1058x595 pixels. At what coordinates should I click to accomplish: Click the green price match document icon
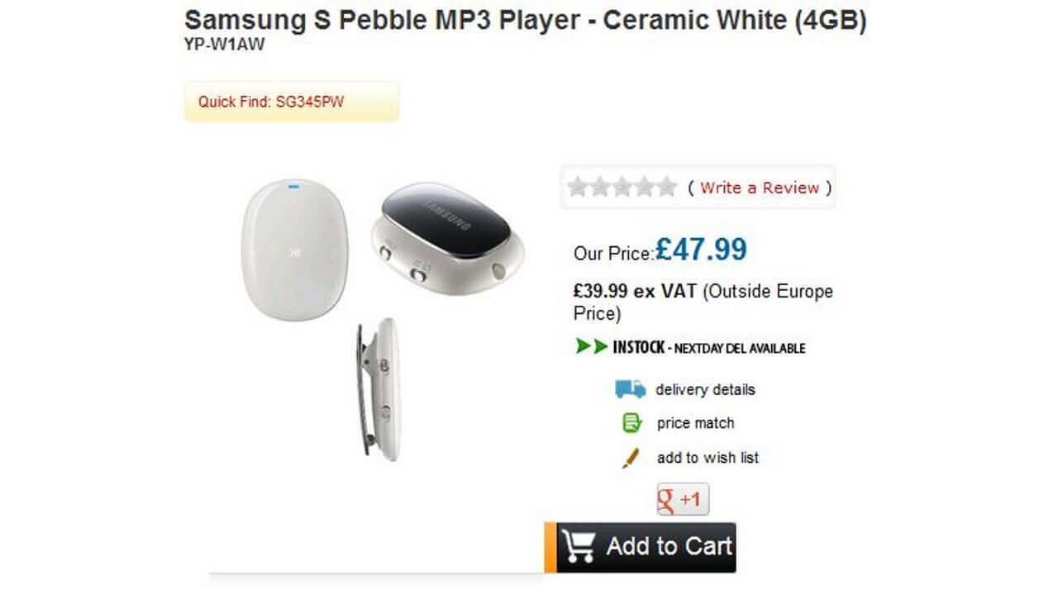coord(631,422)
